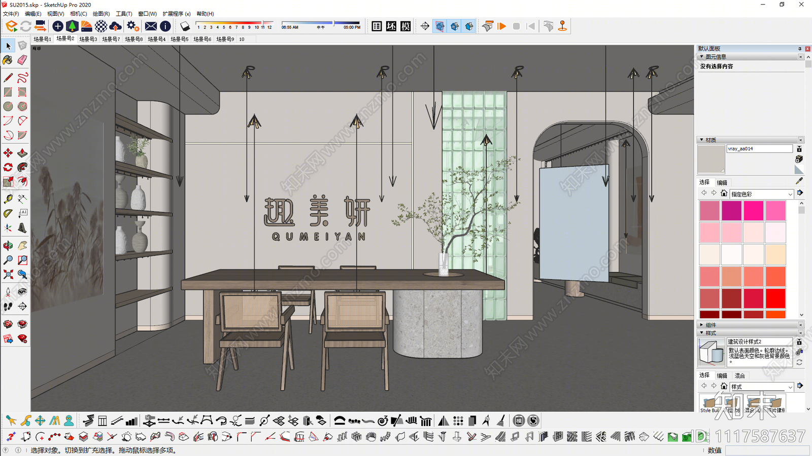Pin the 默认面板 tray with pushpin
This screenshot has width=812, height=456.
tap(800, 49)
